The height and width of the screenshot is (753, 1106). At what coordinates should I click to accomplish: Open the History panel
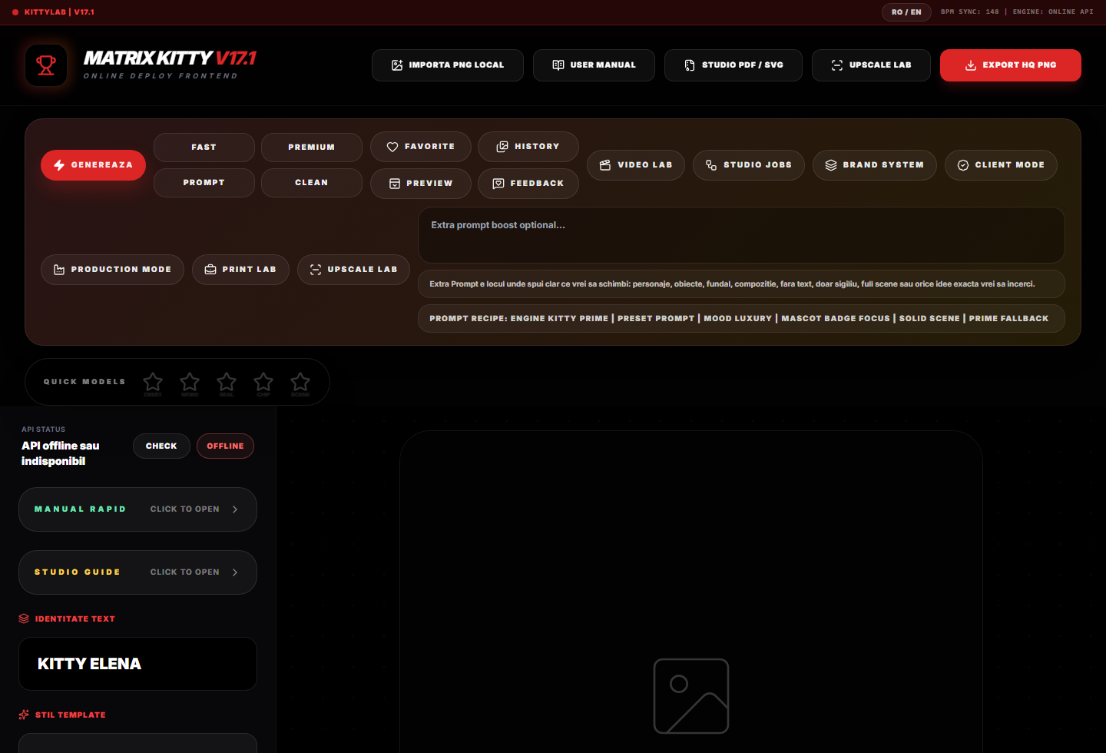click(528, 147)
